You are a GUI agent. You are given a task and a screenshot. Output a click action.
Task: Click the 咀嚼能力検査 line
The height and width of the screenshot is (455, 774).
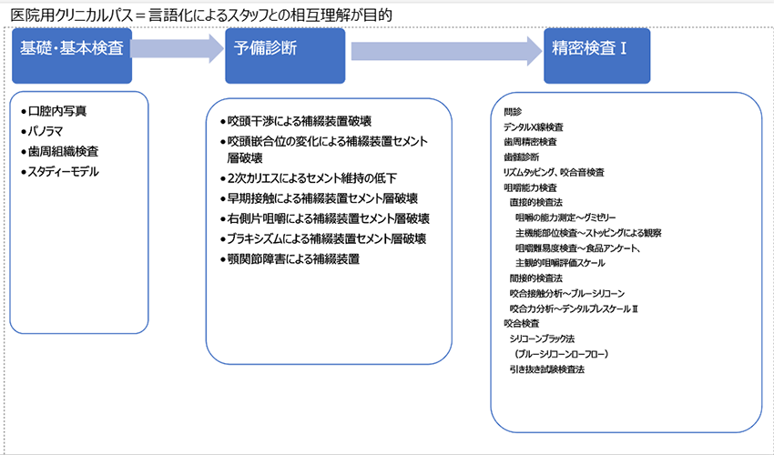point(530,187)
